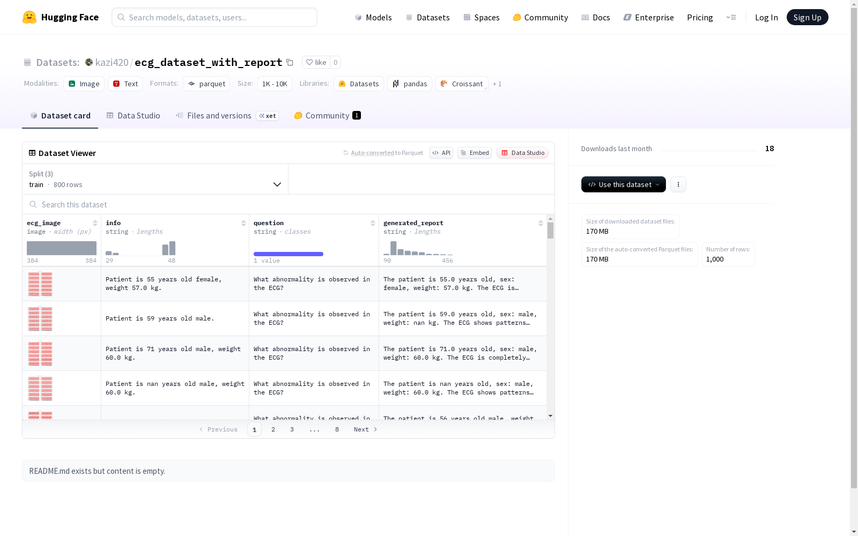Open ECG thumbnail for 59 years old male row
Viewport: 858px width, 536px height.
(x=40, y=318)
